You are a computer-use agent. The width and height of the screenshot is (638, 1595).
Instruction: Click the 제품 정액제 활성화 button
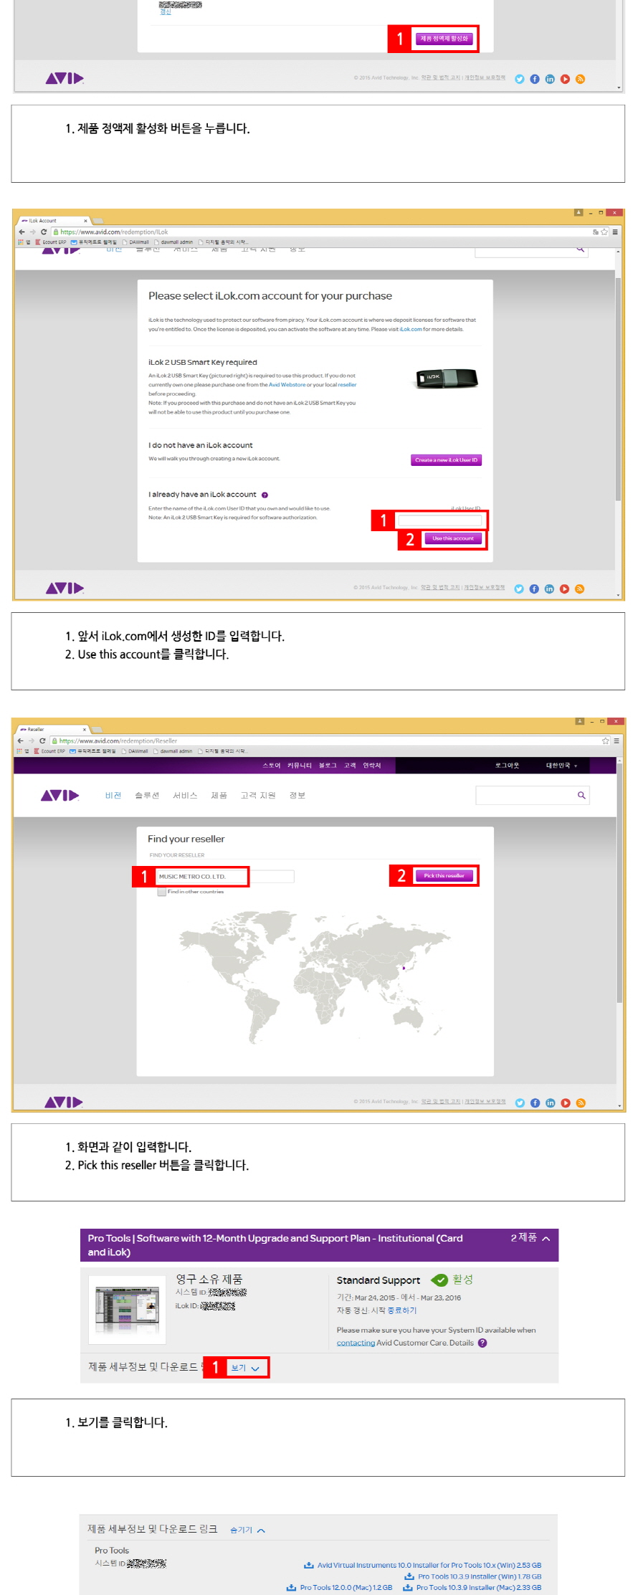444,39
